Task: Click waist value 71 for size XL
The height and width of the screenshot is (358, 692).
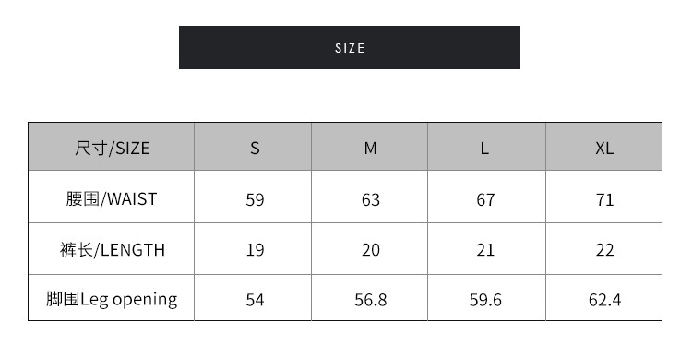Action: (604, 200)
